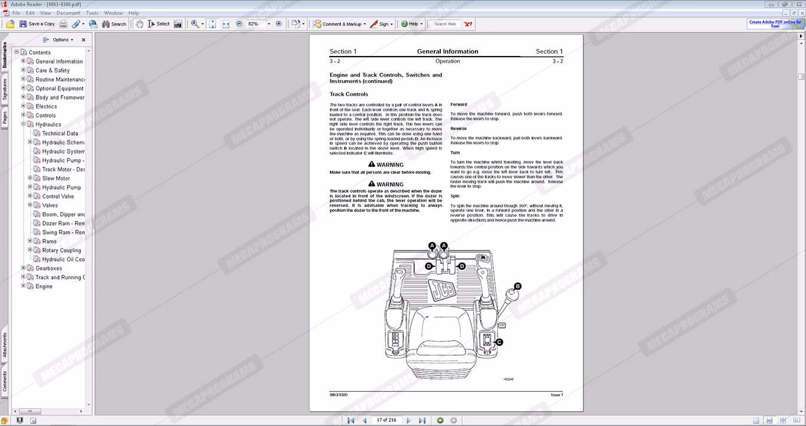The width and height of the screenshot is (806, 426).
Task: Click the zoom out minus button
Action: pyautogui.click(x=239, y=24)
